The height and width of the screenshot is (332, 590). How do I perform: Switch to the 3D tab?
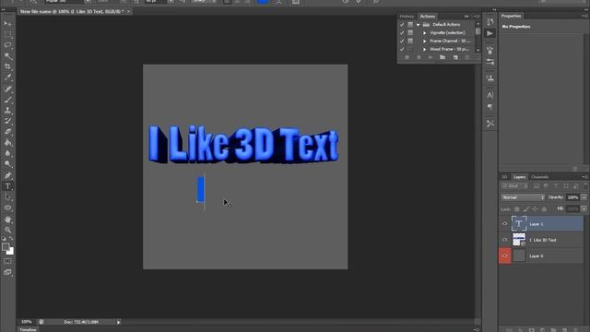[504, 177]
